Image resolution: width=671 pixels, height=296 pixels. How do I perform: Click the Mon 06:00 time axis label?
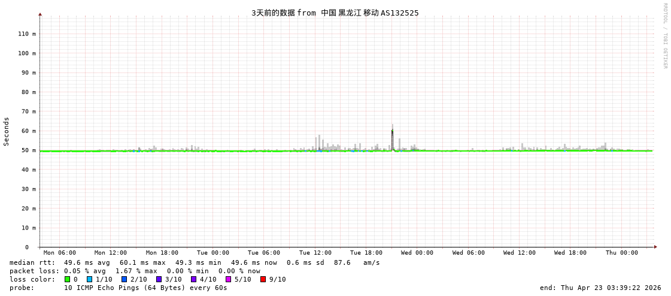(60, 253)
